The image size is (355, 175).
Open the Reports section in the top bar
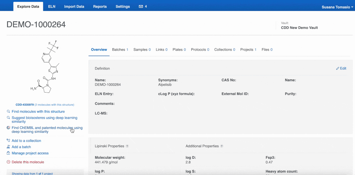[100, 7]
